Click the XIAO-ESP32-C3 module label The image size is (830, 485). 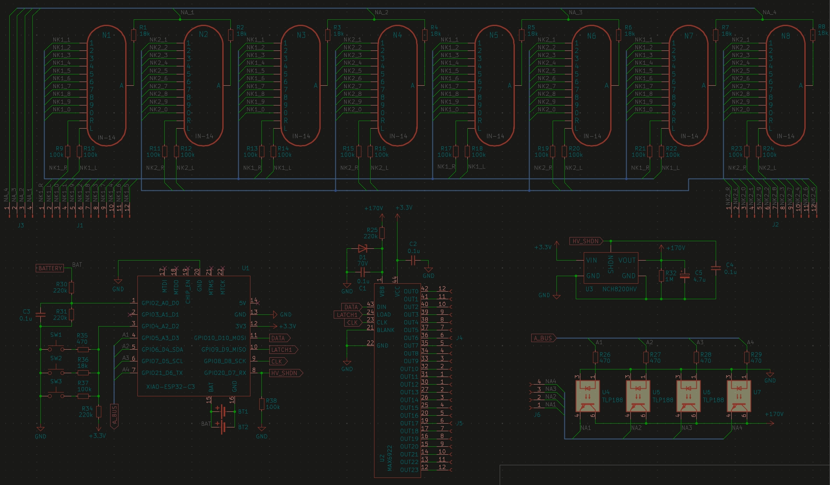click(170, 387)
